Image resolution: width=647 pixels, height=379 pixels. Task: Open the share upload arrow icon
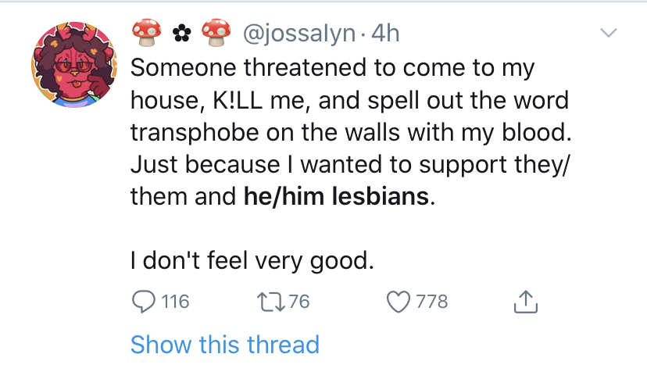point(526,302)
